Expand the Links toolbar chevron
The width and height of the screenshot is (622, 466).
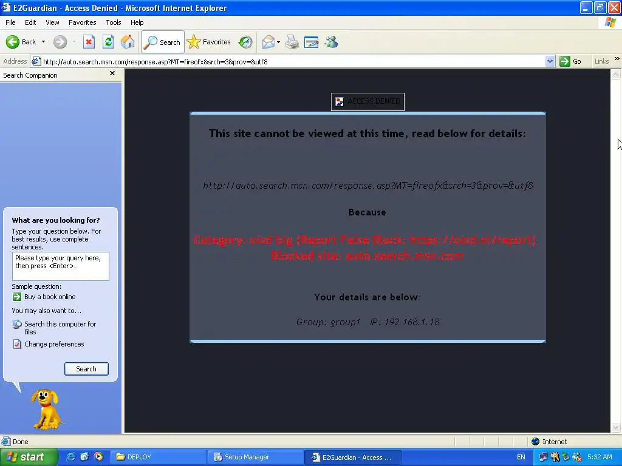[x=617, y=59]
